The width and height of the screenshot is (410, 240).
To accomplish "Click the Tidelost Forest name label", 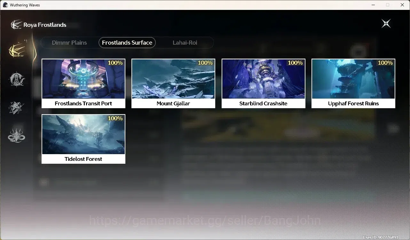I will click(83, 159).
